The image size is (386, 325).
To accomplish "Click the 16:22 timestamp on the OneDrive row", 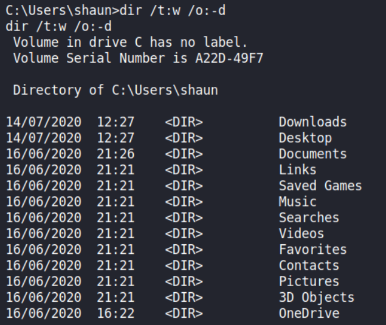I will point(115,313).
